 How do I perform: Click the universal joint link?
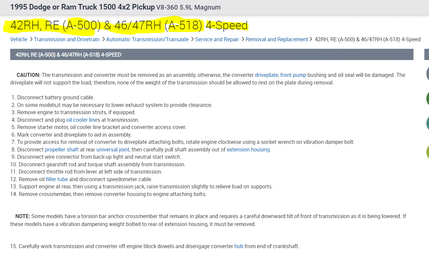coord(113,149)
